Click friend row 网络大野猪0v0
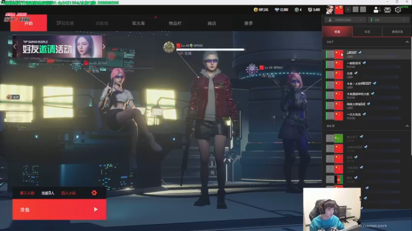The height and width of the screenshot is (231, 412). tap(367, 106)
